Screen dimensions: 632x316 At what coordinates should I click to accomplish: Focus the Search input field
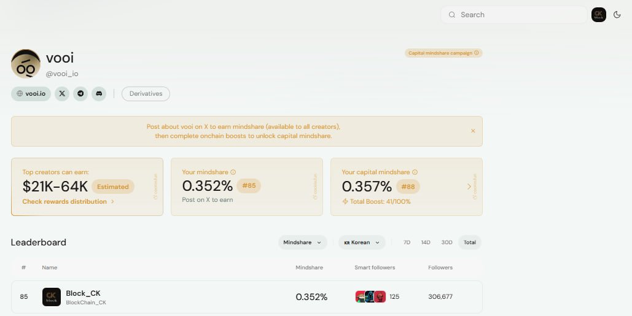click(514, 15)
